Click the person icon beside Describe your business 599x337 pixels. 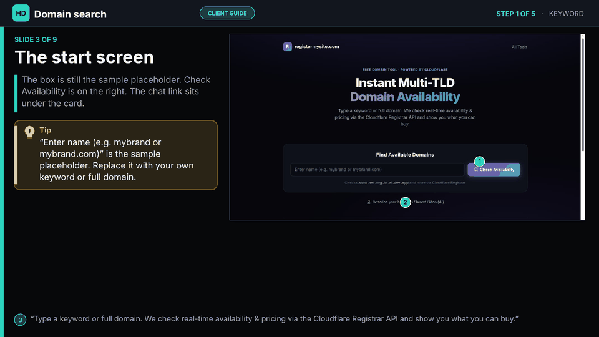click(x=369, y=202)
